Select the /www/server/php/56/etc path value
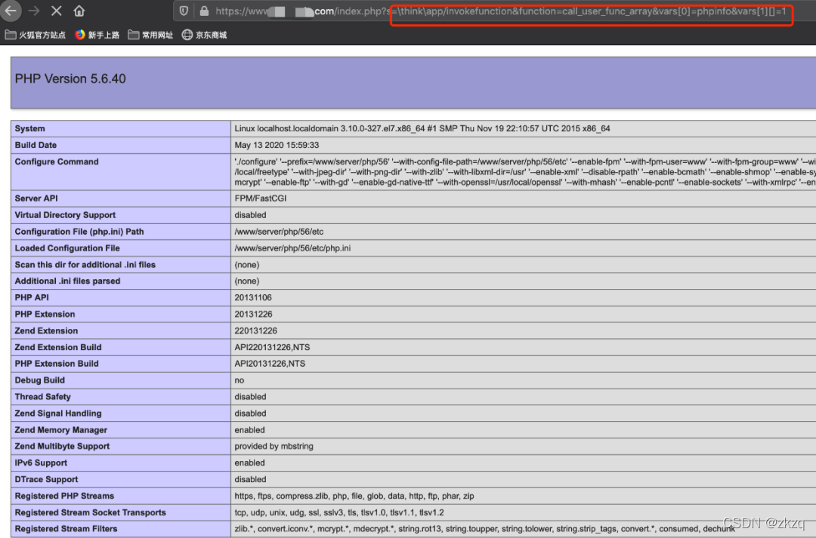The width and height of the screenshot is (816, 538). [279, 232]
